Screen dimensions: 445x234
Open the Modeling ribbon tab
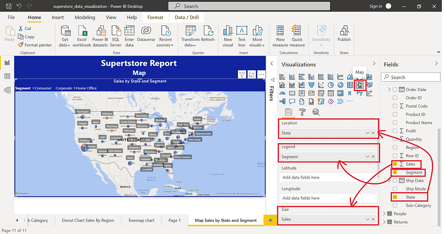coord(85,18)
